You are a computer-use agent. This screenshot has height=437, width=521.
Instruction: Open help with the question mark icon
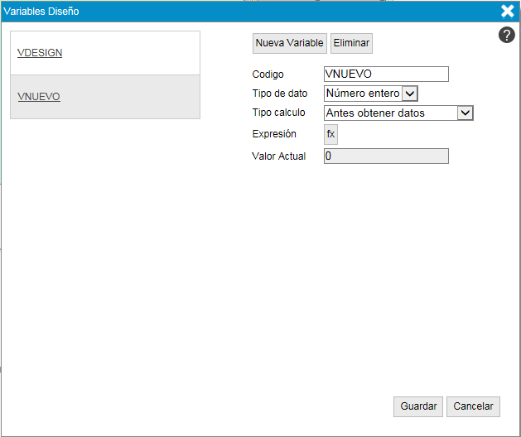pos(507,35)
